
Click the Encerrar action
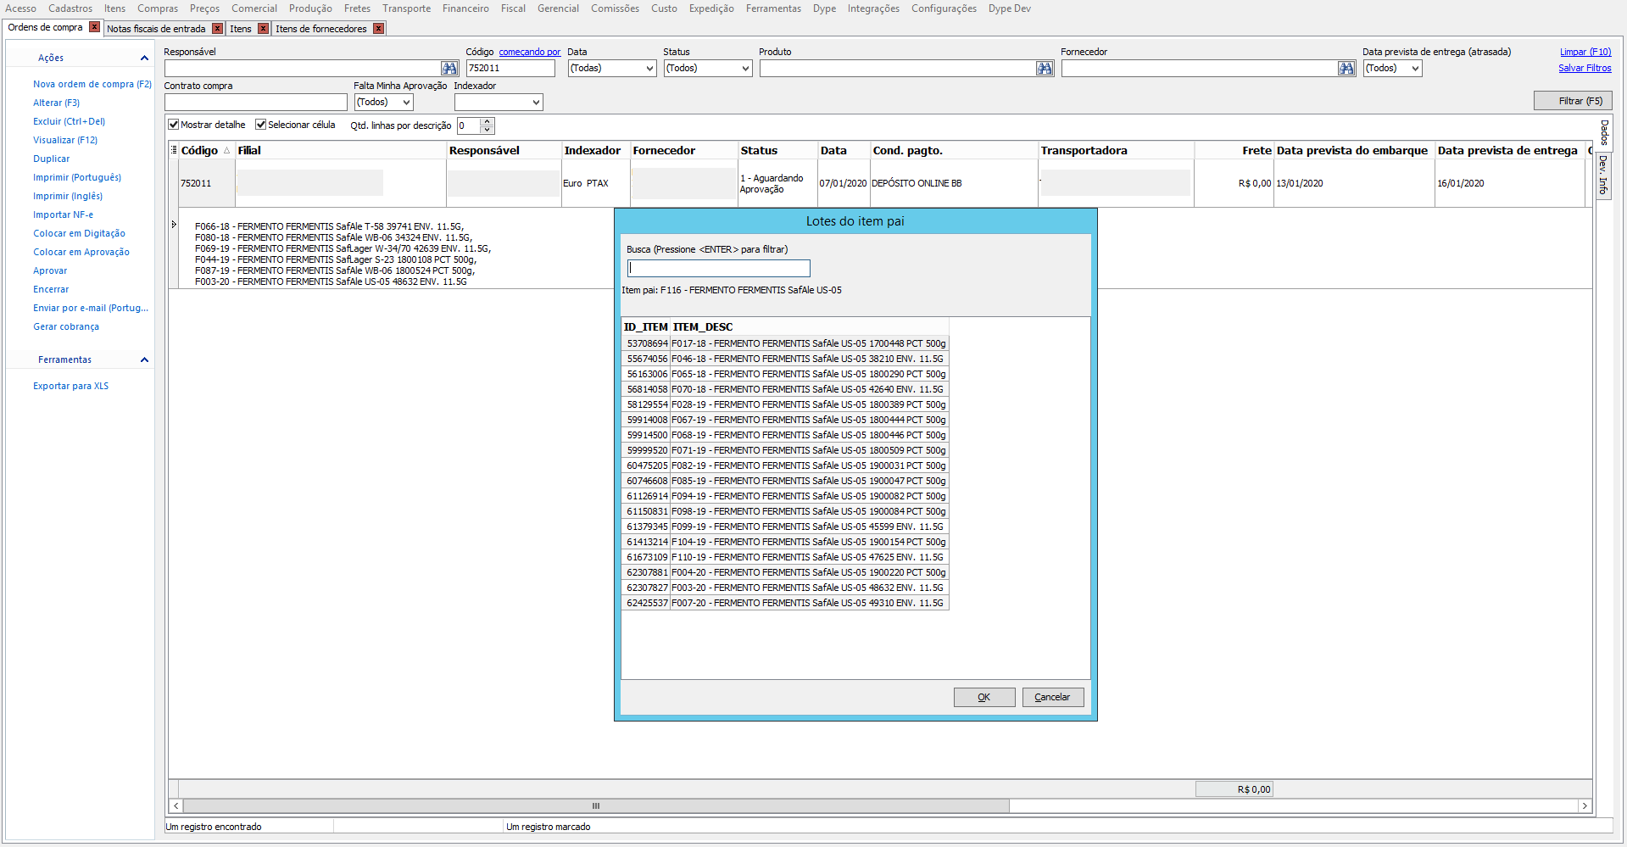click(51, 289)
